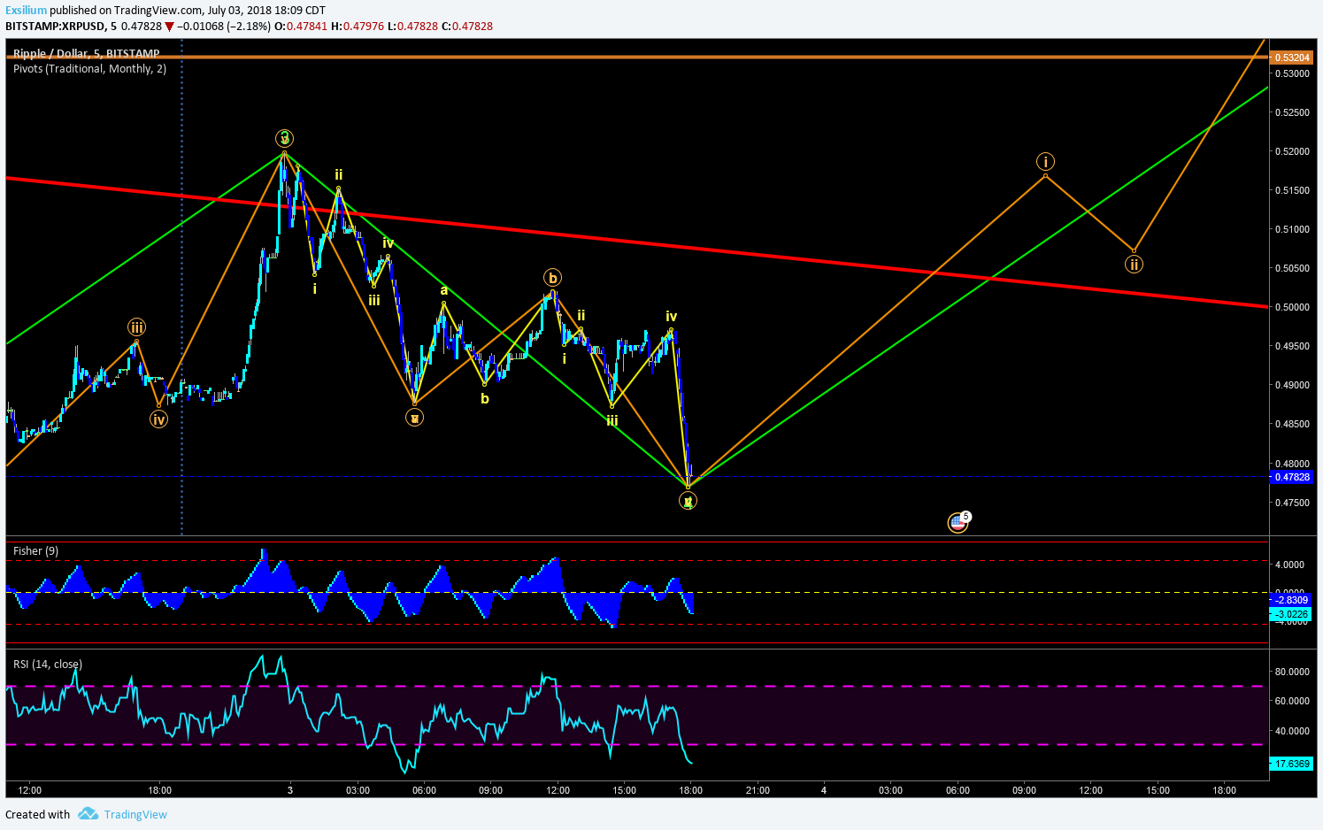Viewport: 1323px width, 830px height.
Task: Select the 'Ripple / Dollar, 5, BITSTAMP' title
Action: click(87, 54)
